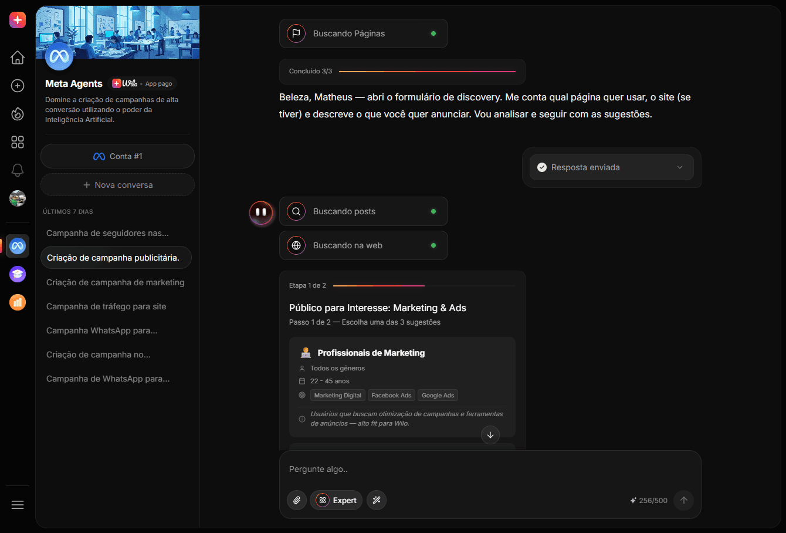
Task: Click the Meta logo avatar on banner
Action: [x=59, y=56]
